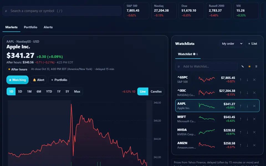Open the VIX index card
The image size is (266, 166).
pyautogui.click(x=246, y=11)
